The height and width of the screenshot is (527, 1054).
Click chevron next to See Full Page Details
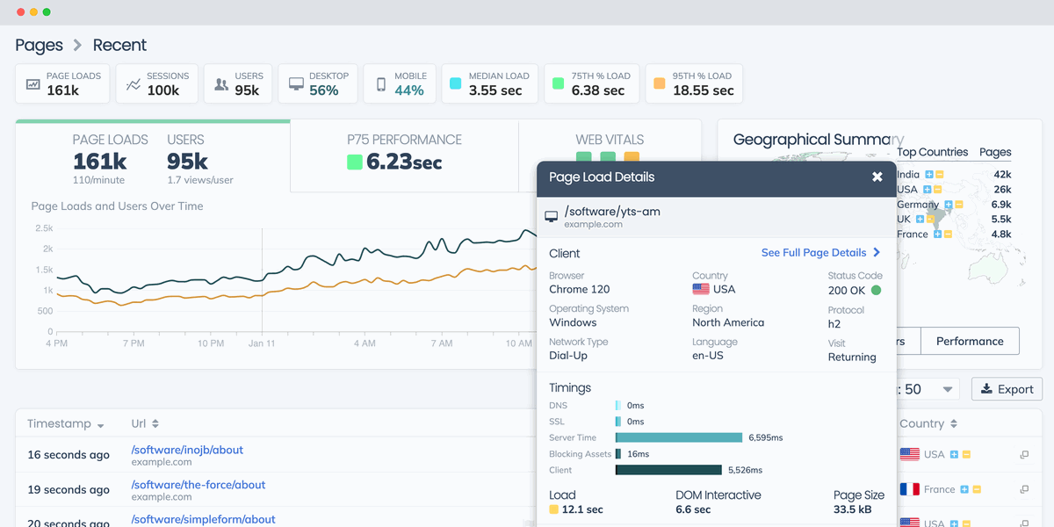(877, 252)
